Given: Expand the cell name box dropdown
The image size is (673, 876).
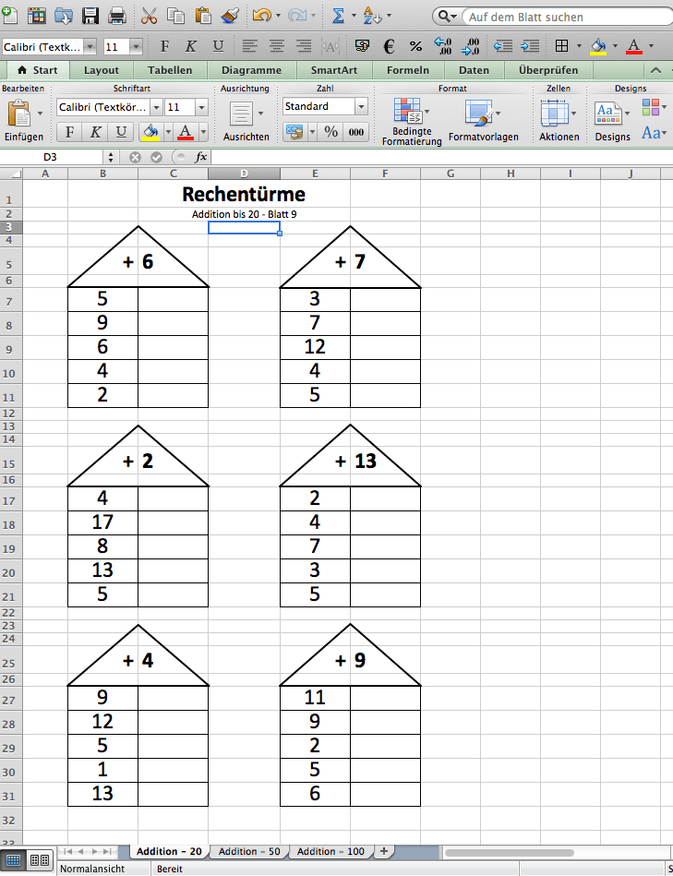Looking at the screenshot, I should 111,157.
